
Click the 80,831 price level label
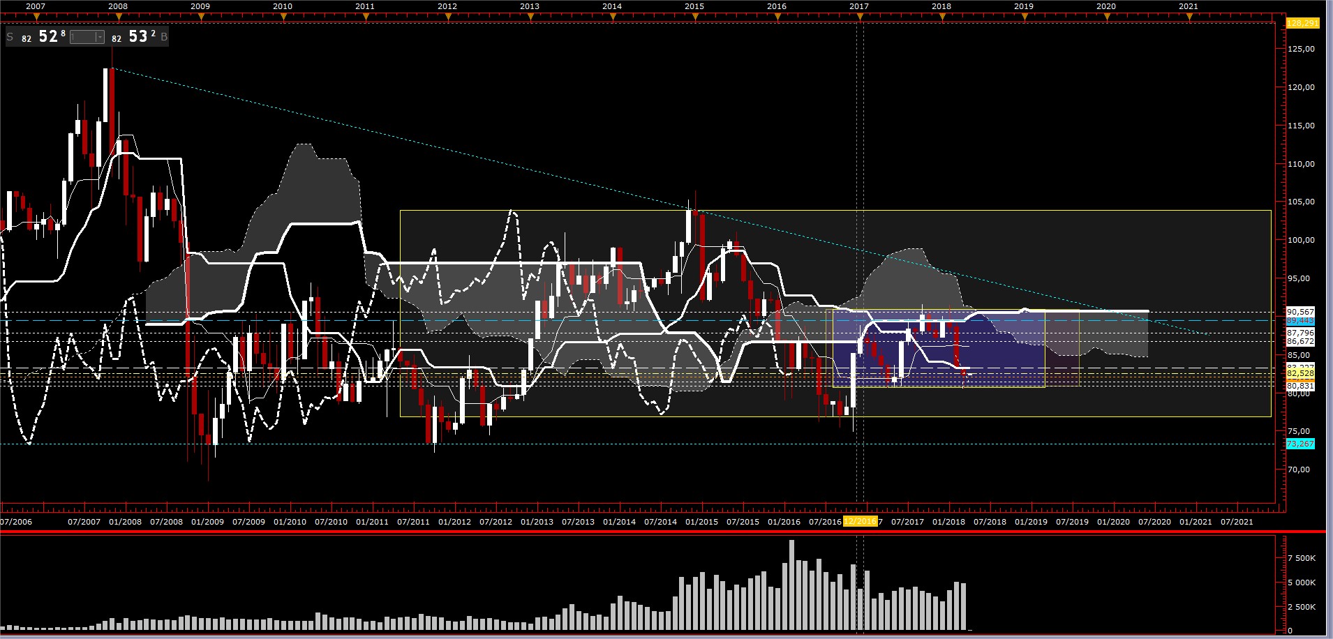1300,386
